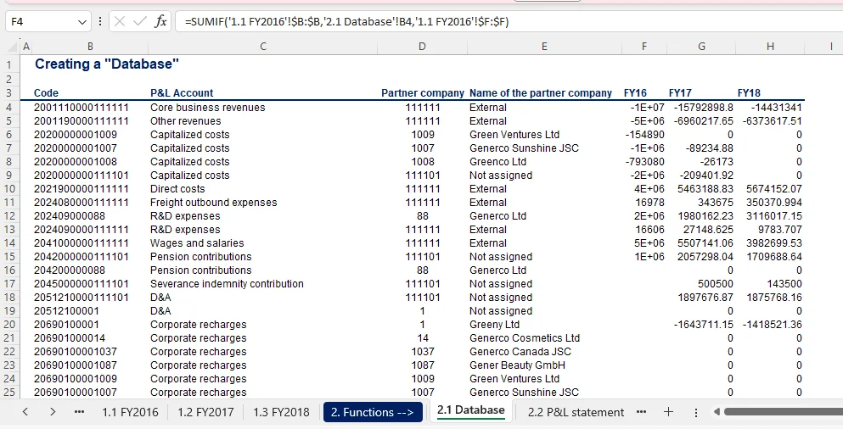Show more sheets after P&L statement tab
Screen dimensions: 843x429
click(642, 412)
